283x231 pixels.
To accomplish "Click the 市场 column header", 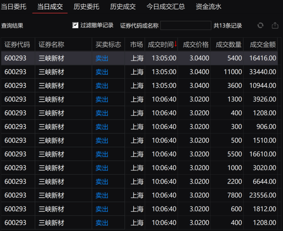I will (x=135, y=45).
